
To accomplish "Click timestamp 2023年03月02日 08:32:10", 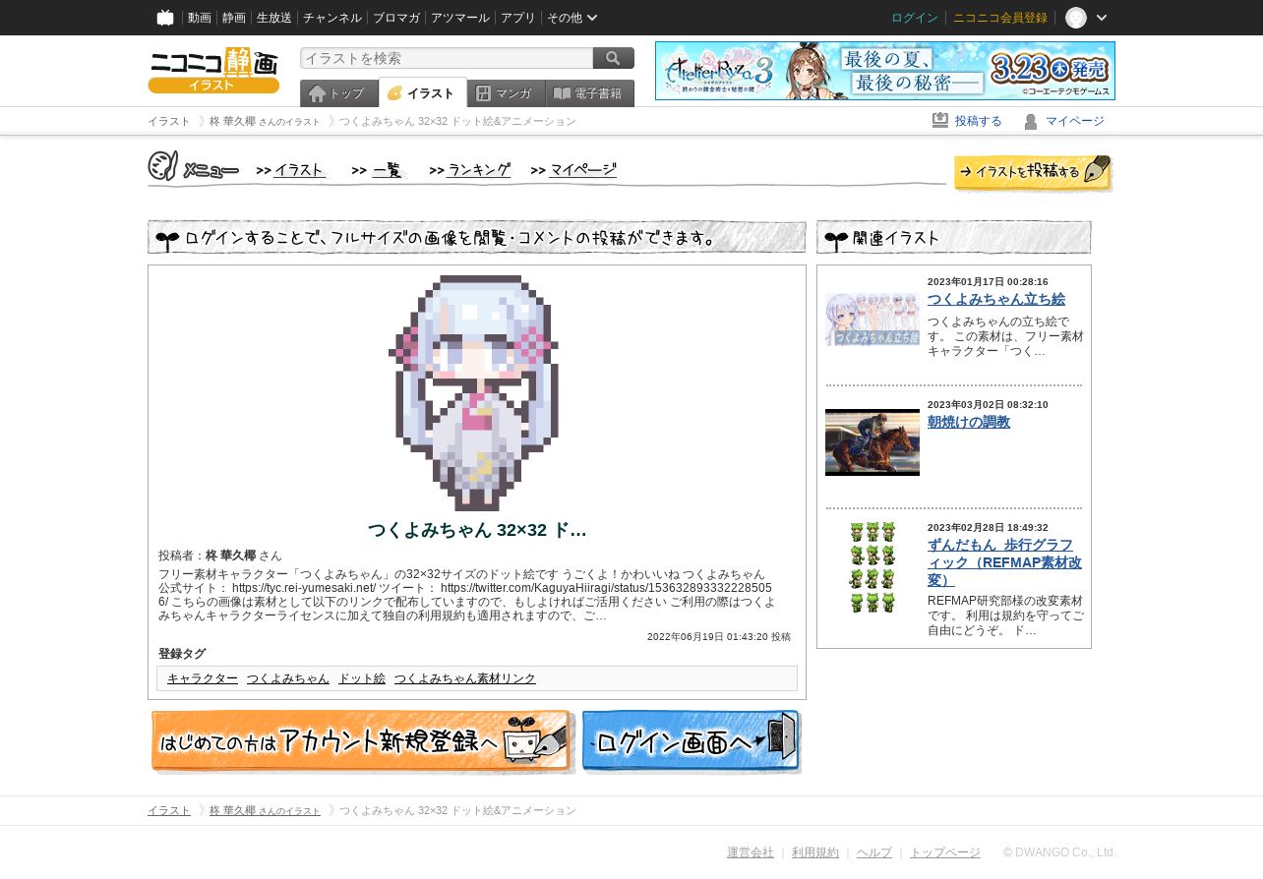I will tap(988, 404).
